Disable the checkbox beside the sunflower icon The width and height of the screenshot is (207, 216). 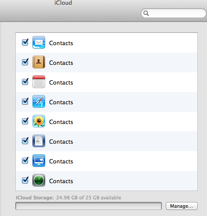[25, 121]
